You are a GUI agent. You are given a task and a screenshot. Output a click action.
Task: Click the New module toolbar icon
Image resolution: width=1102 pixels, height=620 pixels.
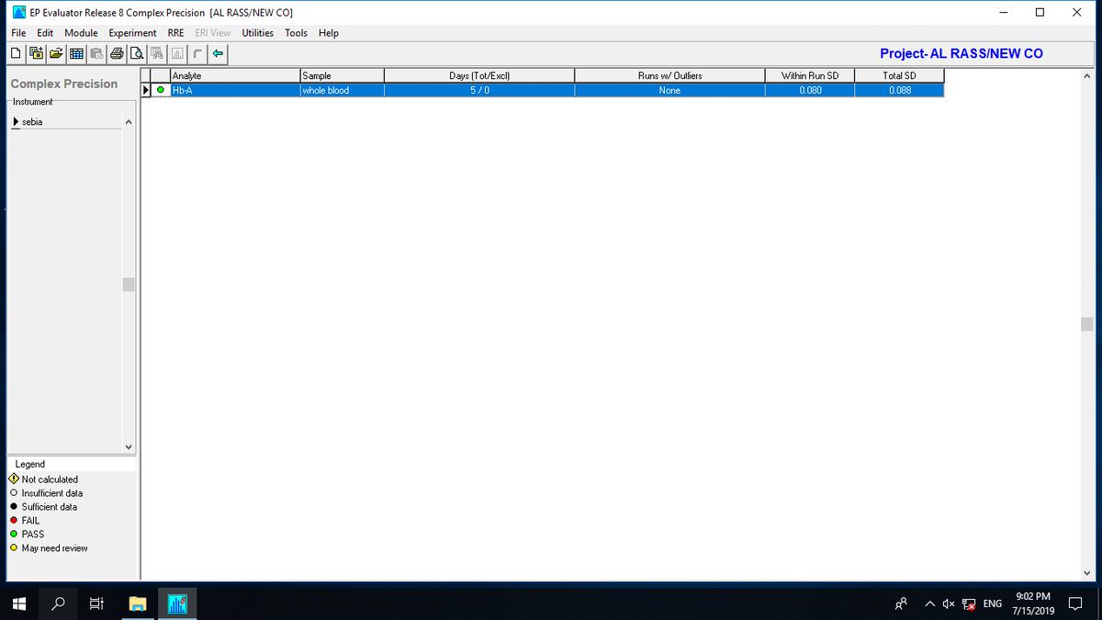point(37,53)
